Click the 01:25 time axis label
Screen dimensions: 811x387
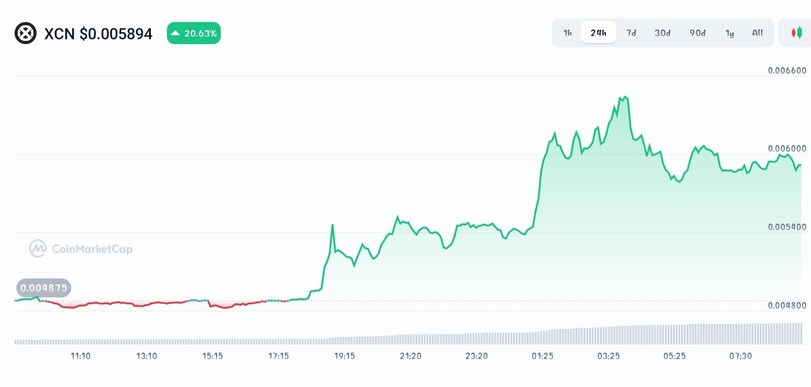point(542,356)
